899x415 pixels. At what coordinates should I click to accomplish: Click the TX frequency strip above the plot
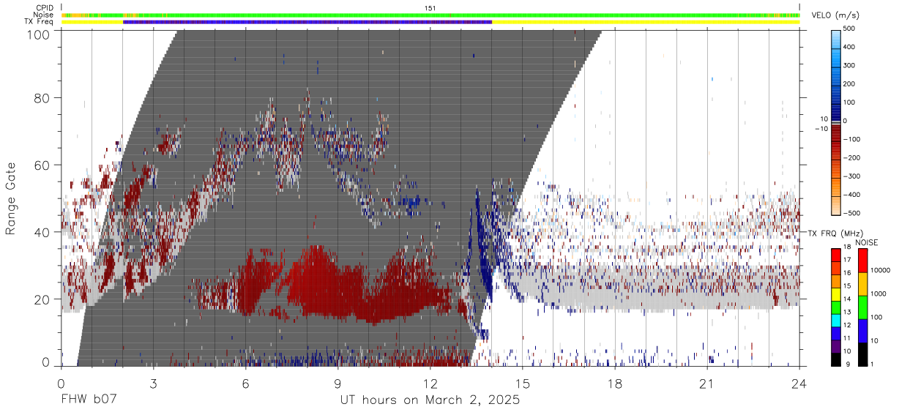(430, 22)
